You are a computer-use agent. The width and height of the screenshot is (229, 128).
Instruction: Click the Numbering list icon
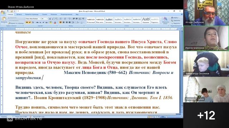(65, 19)
